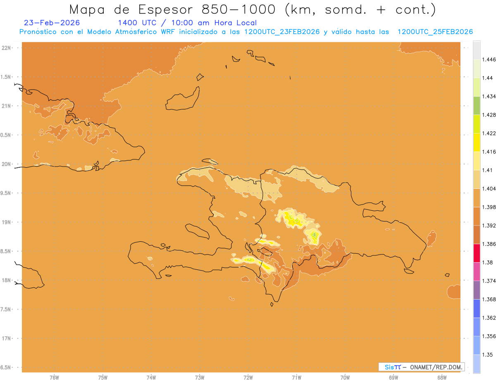Viewport: 496px width, 383px height.
Task: Click the latitude axis label '22N'
Action: click(x=6, y=48)
